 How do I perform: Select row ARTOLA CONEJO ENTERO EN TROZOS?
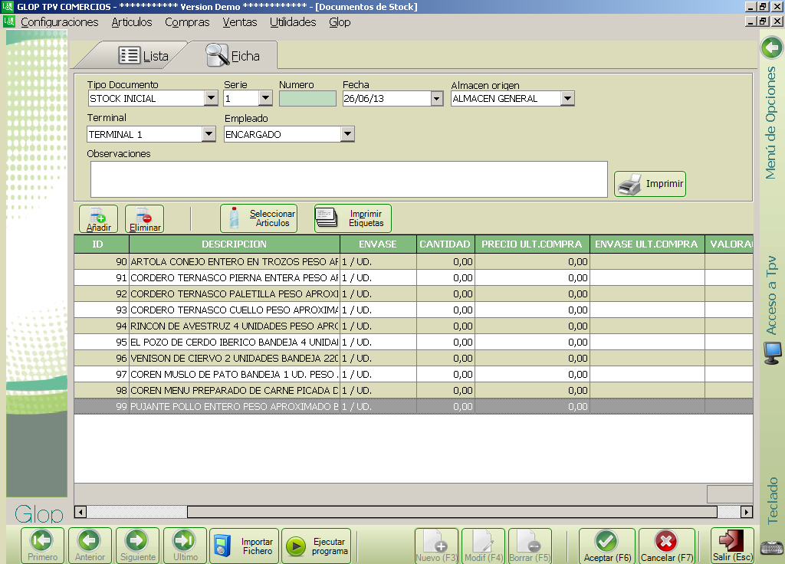point(413,262)
